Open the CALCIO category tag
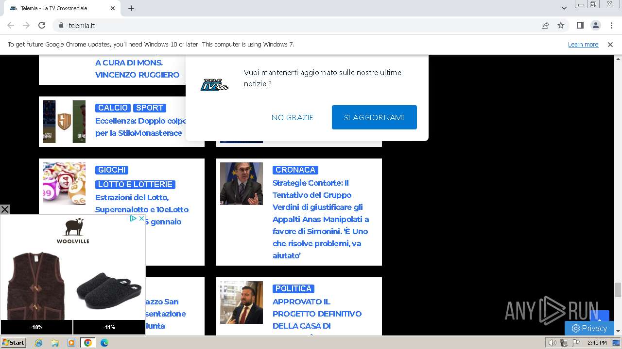 pyautogui.click(x=113, y=108)
